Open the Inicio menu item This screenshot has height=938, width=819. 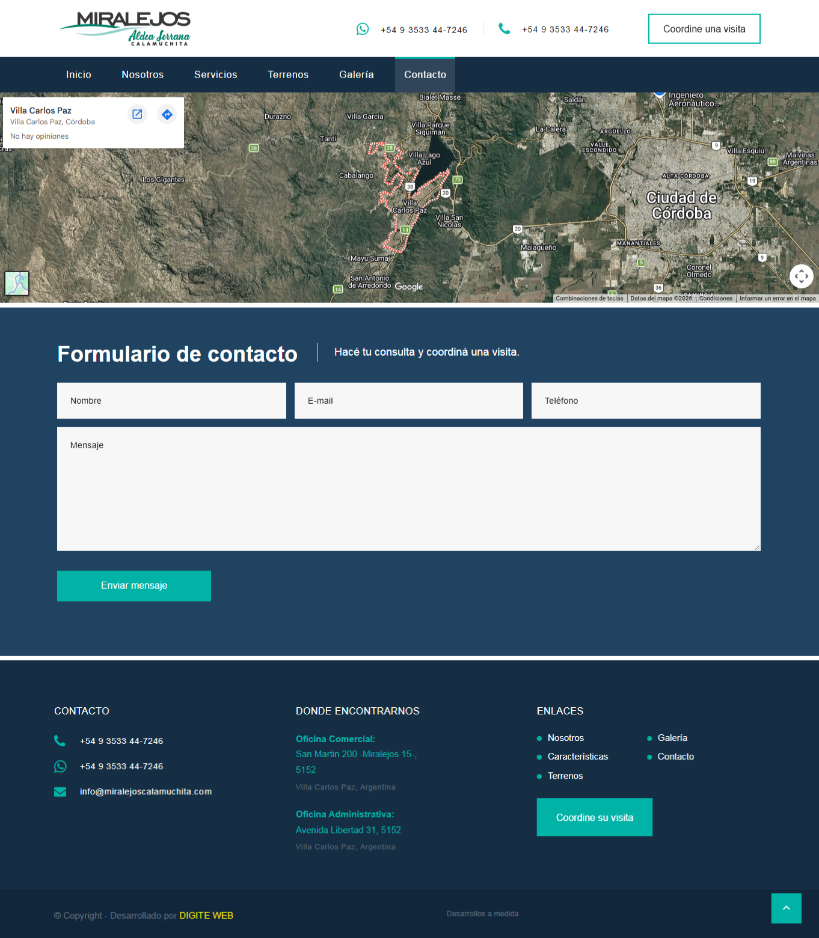79,75
